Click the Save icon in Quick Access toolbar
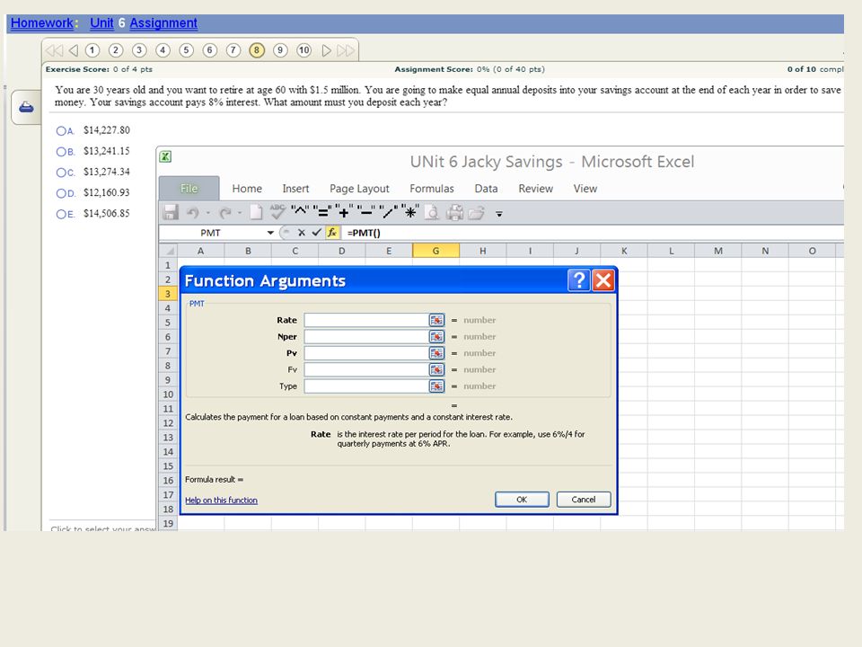The width and height of the screenshot is (862, 647). (171, 212)
